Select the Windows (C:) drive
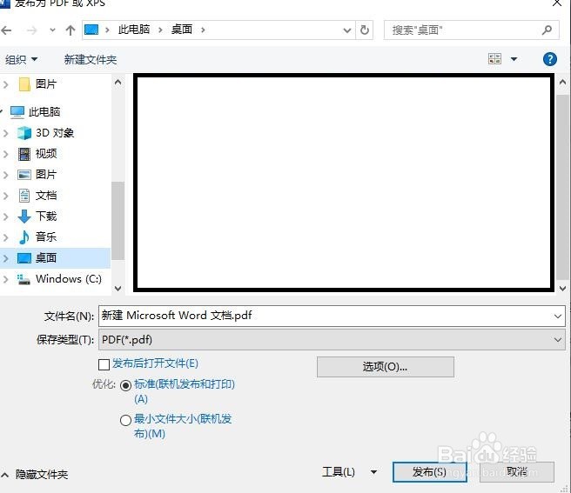Viewport: 571px width, 493px height. pyautogui.click(x=59, y=279)
